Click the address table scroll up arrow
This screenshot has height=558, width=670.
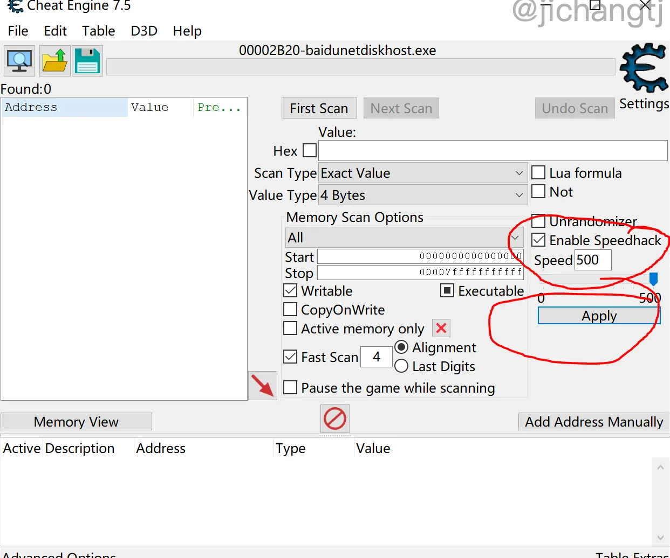[x=661, y=467]
